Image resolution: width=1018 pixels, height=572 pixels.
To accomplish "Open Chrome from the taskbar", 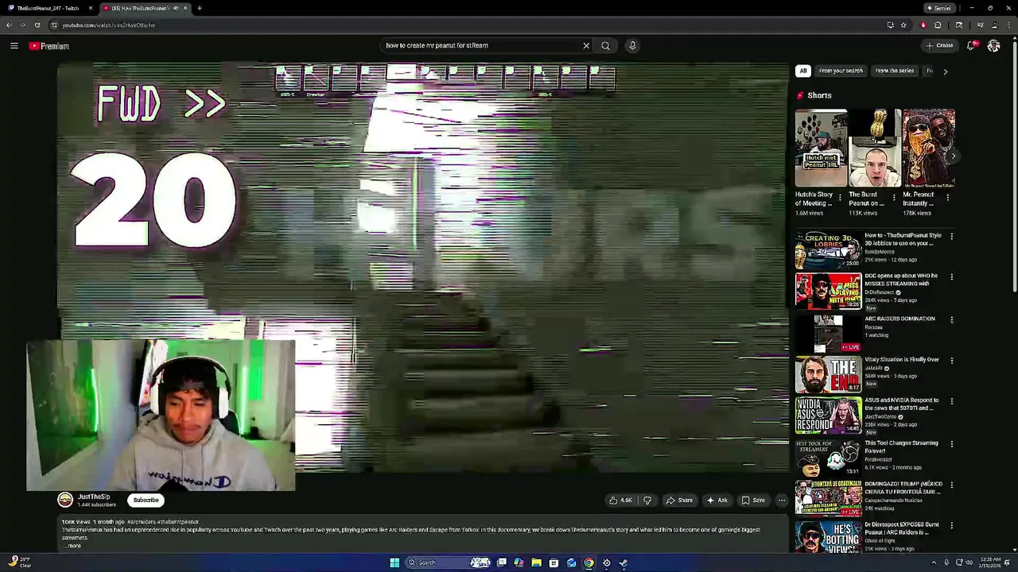I will pyautogui.click(x=589, y=562).
